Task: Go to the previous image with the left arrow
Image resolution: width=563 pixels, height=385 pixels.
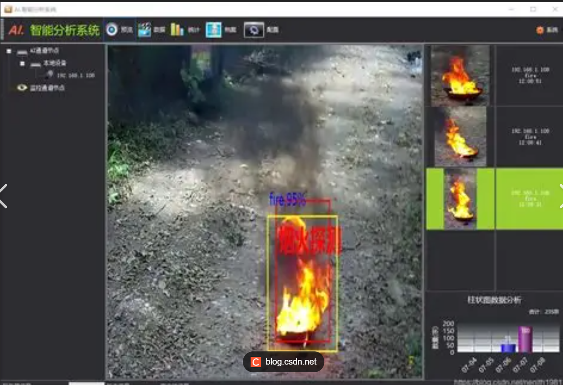Action: click(4, 196)
